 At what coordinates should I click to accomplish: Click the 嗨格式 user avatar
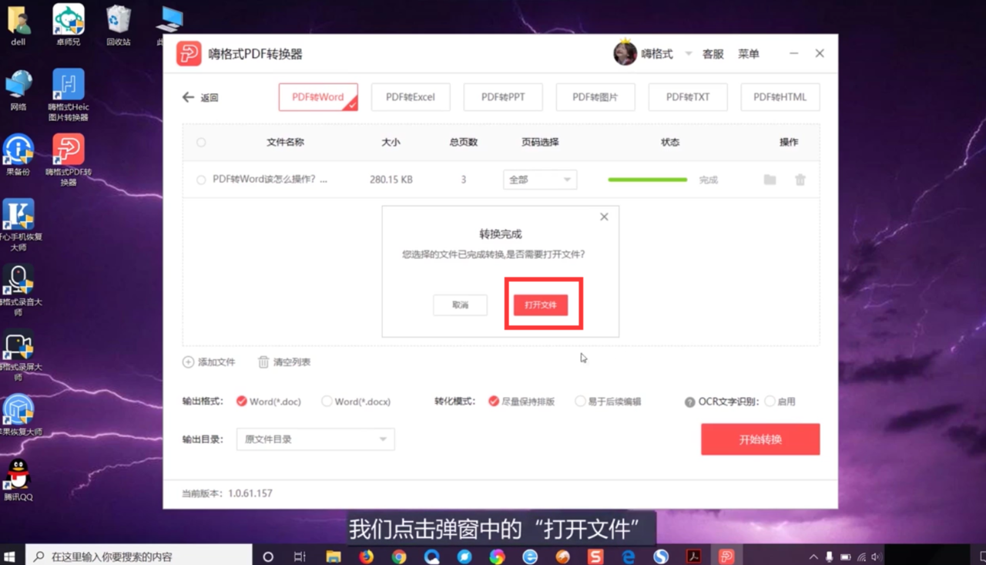click(x=625, y=53)
